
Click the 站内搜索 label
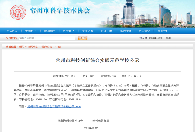pyautogui.click(x=11, y=38)
